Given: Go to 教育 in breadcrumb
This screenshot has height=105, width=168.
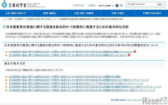Looking at the screenshot, I should [x=10, y=19].
